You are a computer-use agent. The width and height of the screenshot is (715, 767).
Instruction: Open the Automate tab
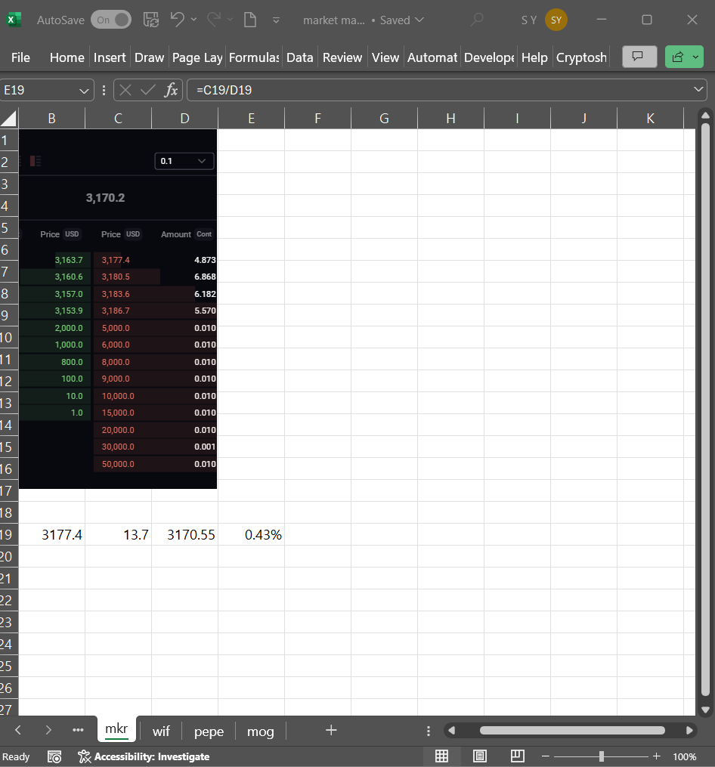point(432,57)
